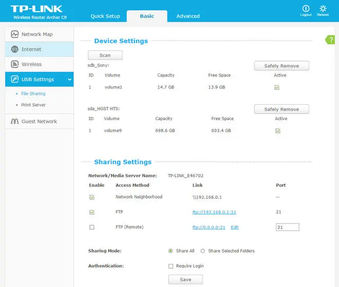Screen dimensions: 339x287
Task: Select the Internet globe icon
Action: click(14, 49)
